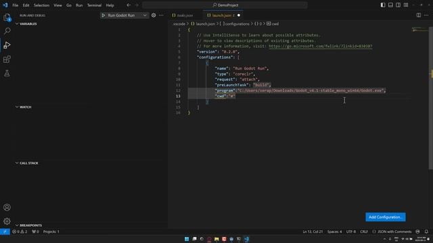
Task: Click .vscode breadcrumb segment
Action: pyautogui.click(x=179, y=24)
